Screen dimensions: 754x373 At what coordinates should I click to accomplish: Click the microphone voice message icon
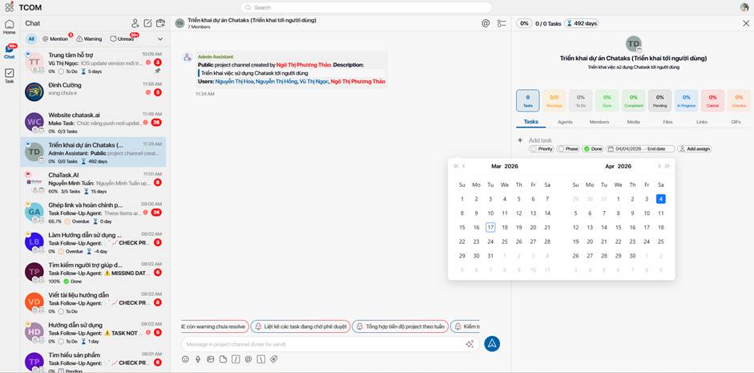coord(198,359)
